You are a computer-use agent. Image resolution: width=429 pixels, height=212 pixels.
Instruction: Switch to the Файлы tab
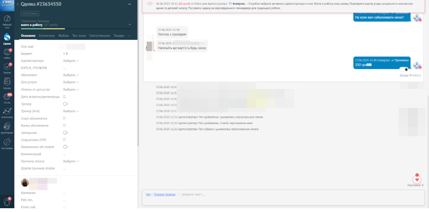pyautogui.click(x=64, y=36)
